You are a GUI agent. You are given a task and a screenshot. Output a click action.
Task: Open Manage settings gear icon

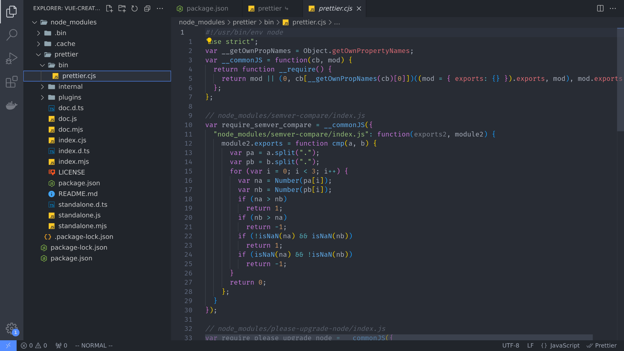pos(12,329)
